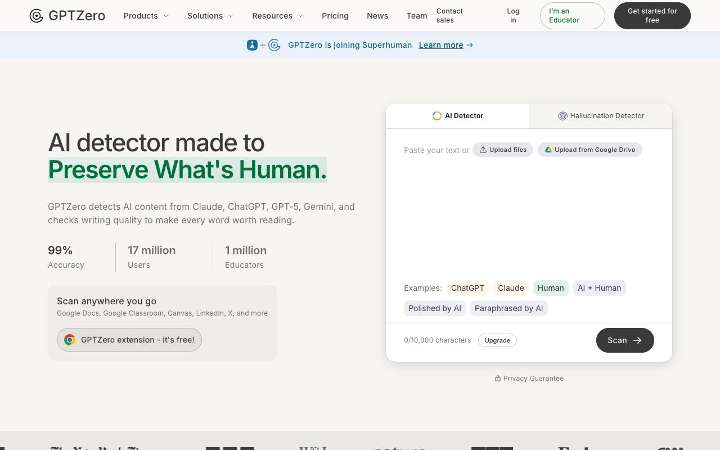Image resolution: width=720 pixels, height=450 pixels.
Task: Click the 99% Accuracy stat
Action: pos(66,257)
